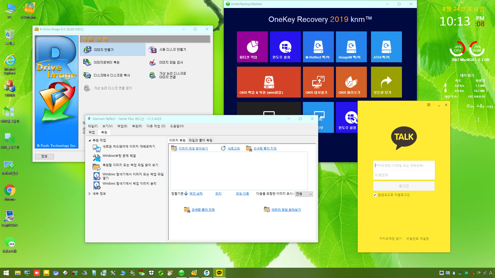Open 보기(V) menu in Macrium Reflect

[108, 126]
